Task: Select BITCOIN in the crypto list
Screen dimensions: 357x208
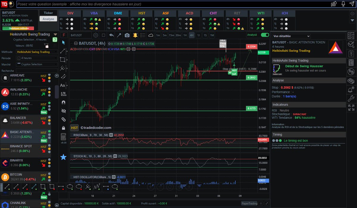Action: pos(25,177)
